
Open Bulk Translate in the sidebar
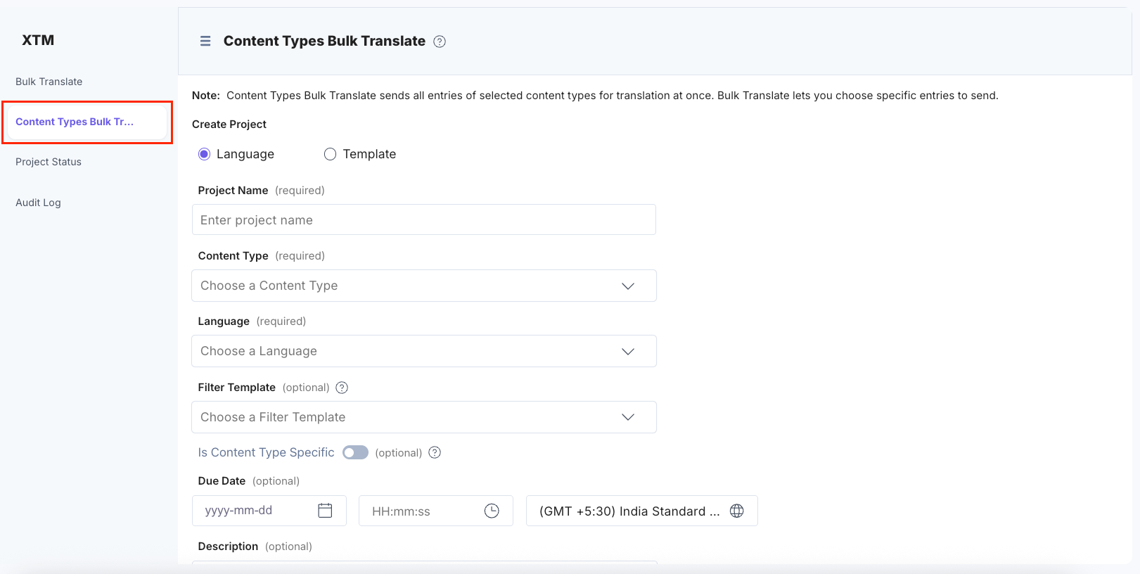click(x=49, y=82)
